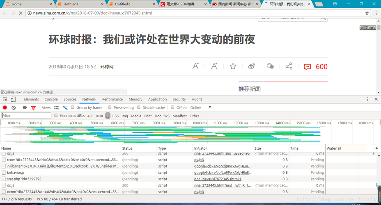Viewport: 381px width, 205px height.
Task: Tick the Offline checkbox
Action: [x=172, y=107]
